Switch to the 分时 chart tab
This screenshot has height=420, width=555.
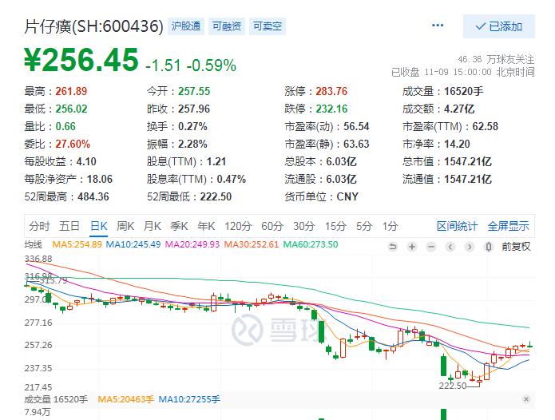click(39, 226)
